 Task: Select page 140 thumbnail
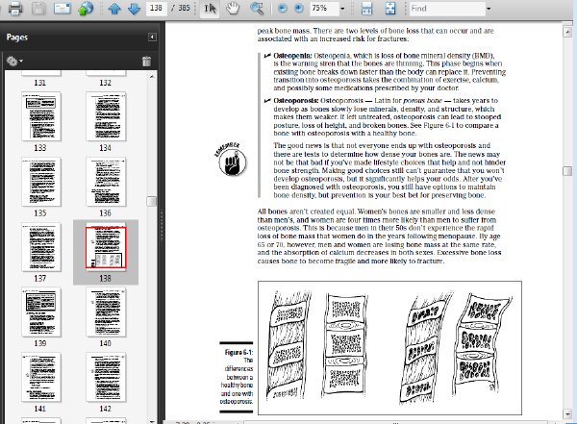tap(106, 312)
